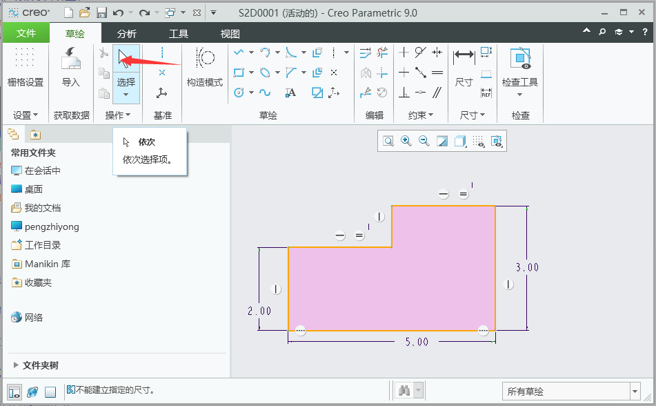This screenshot has width=656, height=406.
Task: Select the Line Chain sketch tool
Action: (x=239, y=52)
